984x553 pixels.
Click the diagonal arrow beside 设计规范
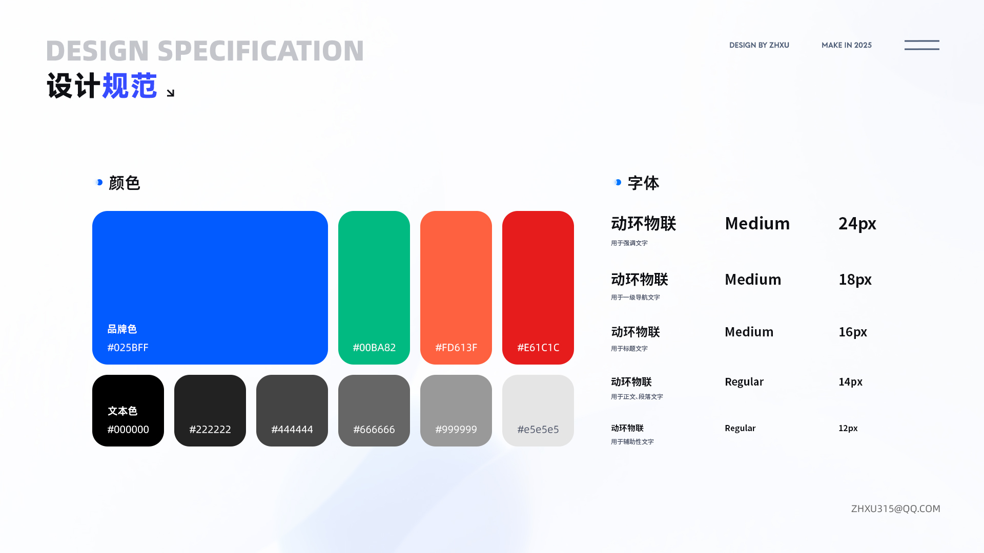(x=171, y=93)
